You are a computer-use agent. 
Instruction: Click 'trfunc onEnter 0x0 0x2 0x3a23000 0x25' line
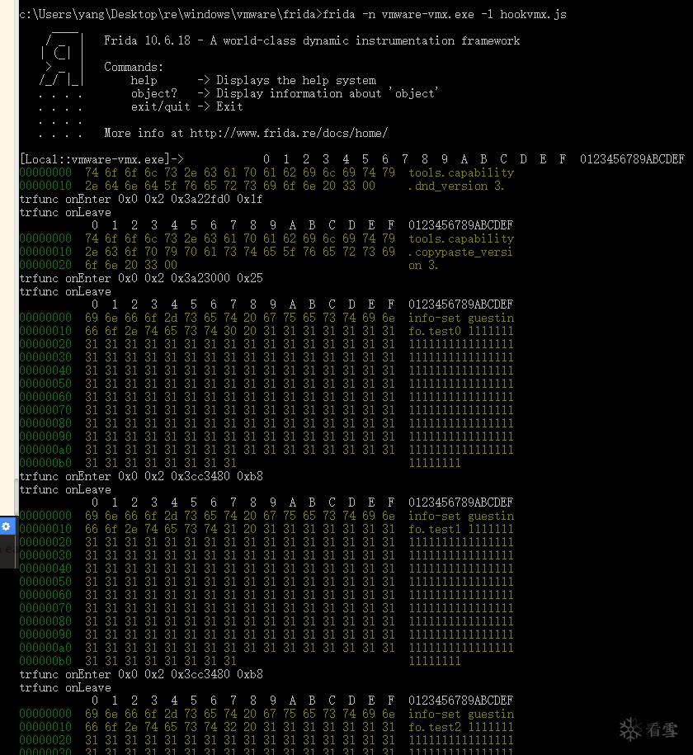tap(140, 278)
